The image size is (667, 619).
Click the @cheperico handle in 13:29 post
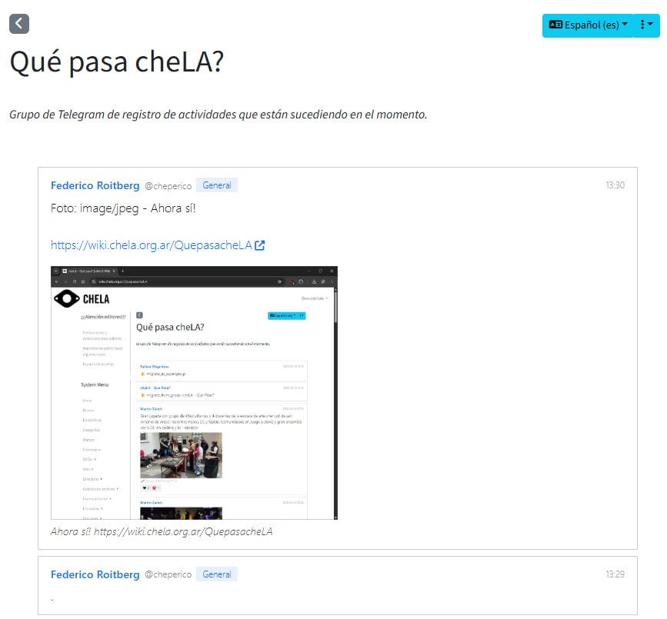[168, 574]
